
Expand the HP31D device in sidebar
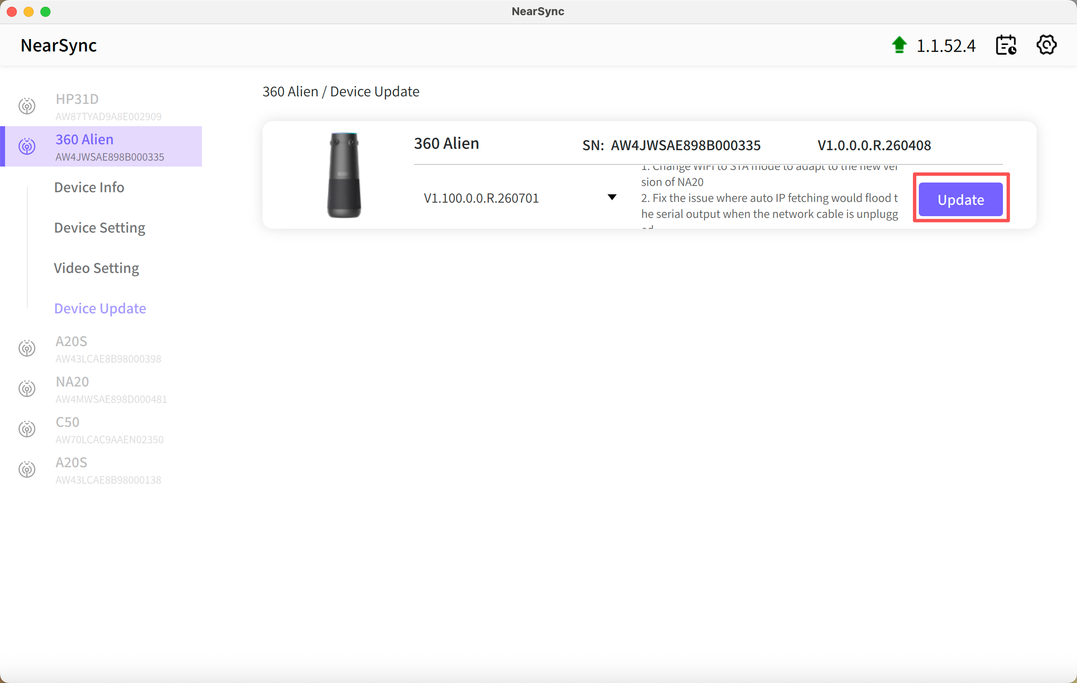pos(101,106)
